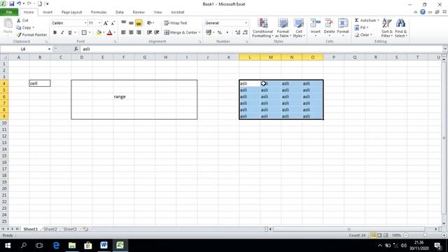Screen dimensions: 448x252
Task: Toggle Italic formatting
Action: click(62, 33)
